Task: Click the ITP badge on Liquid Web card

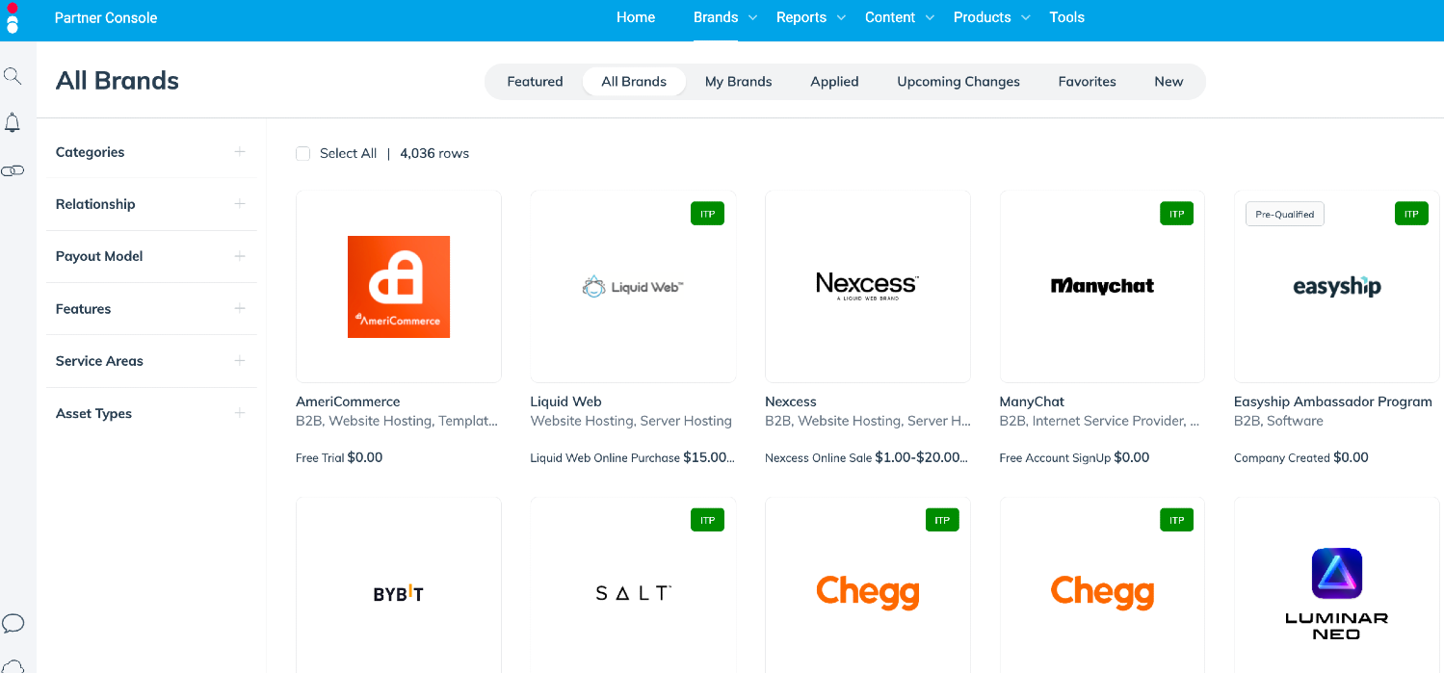Action: 707,214
